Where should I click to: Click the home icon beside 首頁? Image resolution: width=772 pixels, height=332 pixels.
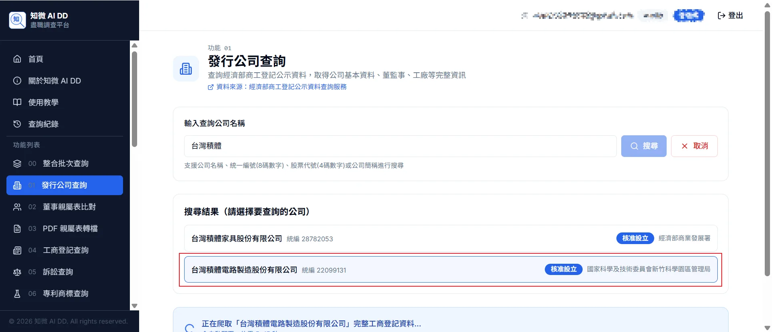click(17, 59)
